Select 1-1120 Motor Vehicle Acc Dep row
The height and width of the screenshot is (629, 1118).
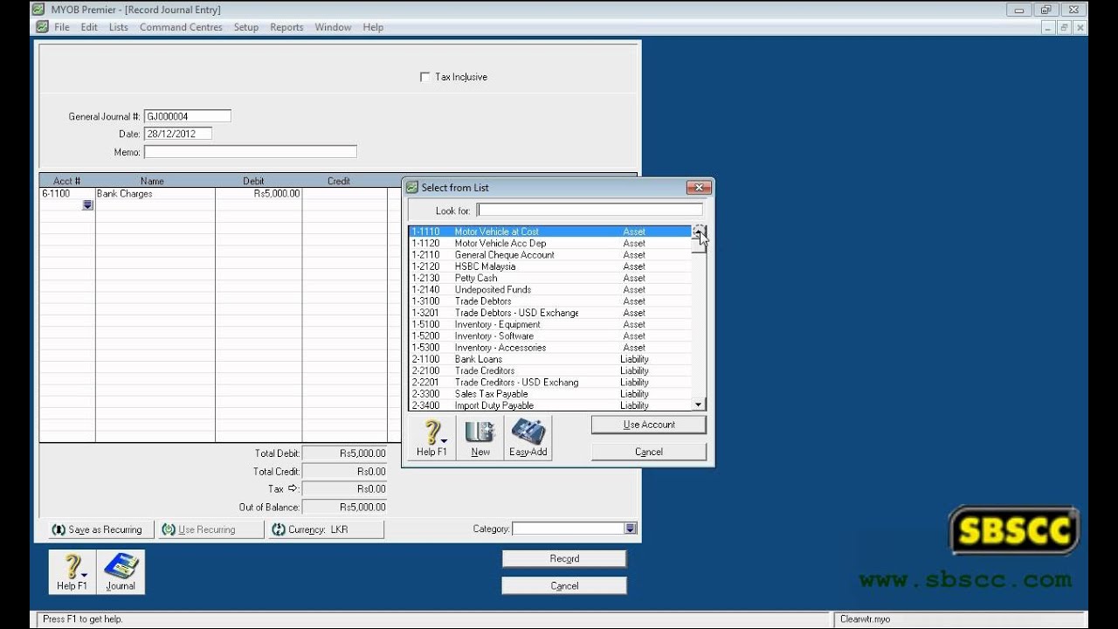(x=550, y=243)
